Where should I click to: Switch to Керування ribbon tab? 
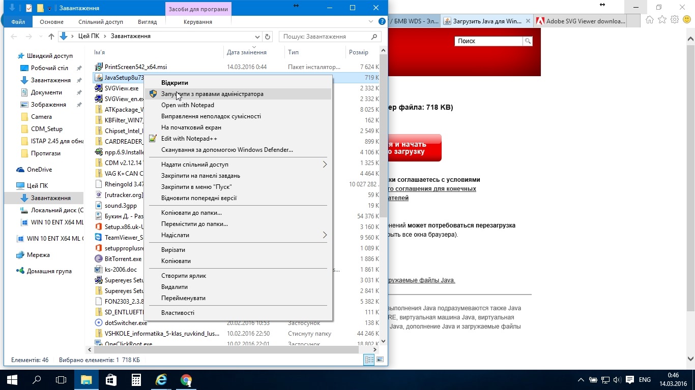tap(198, 22)
